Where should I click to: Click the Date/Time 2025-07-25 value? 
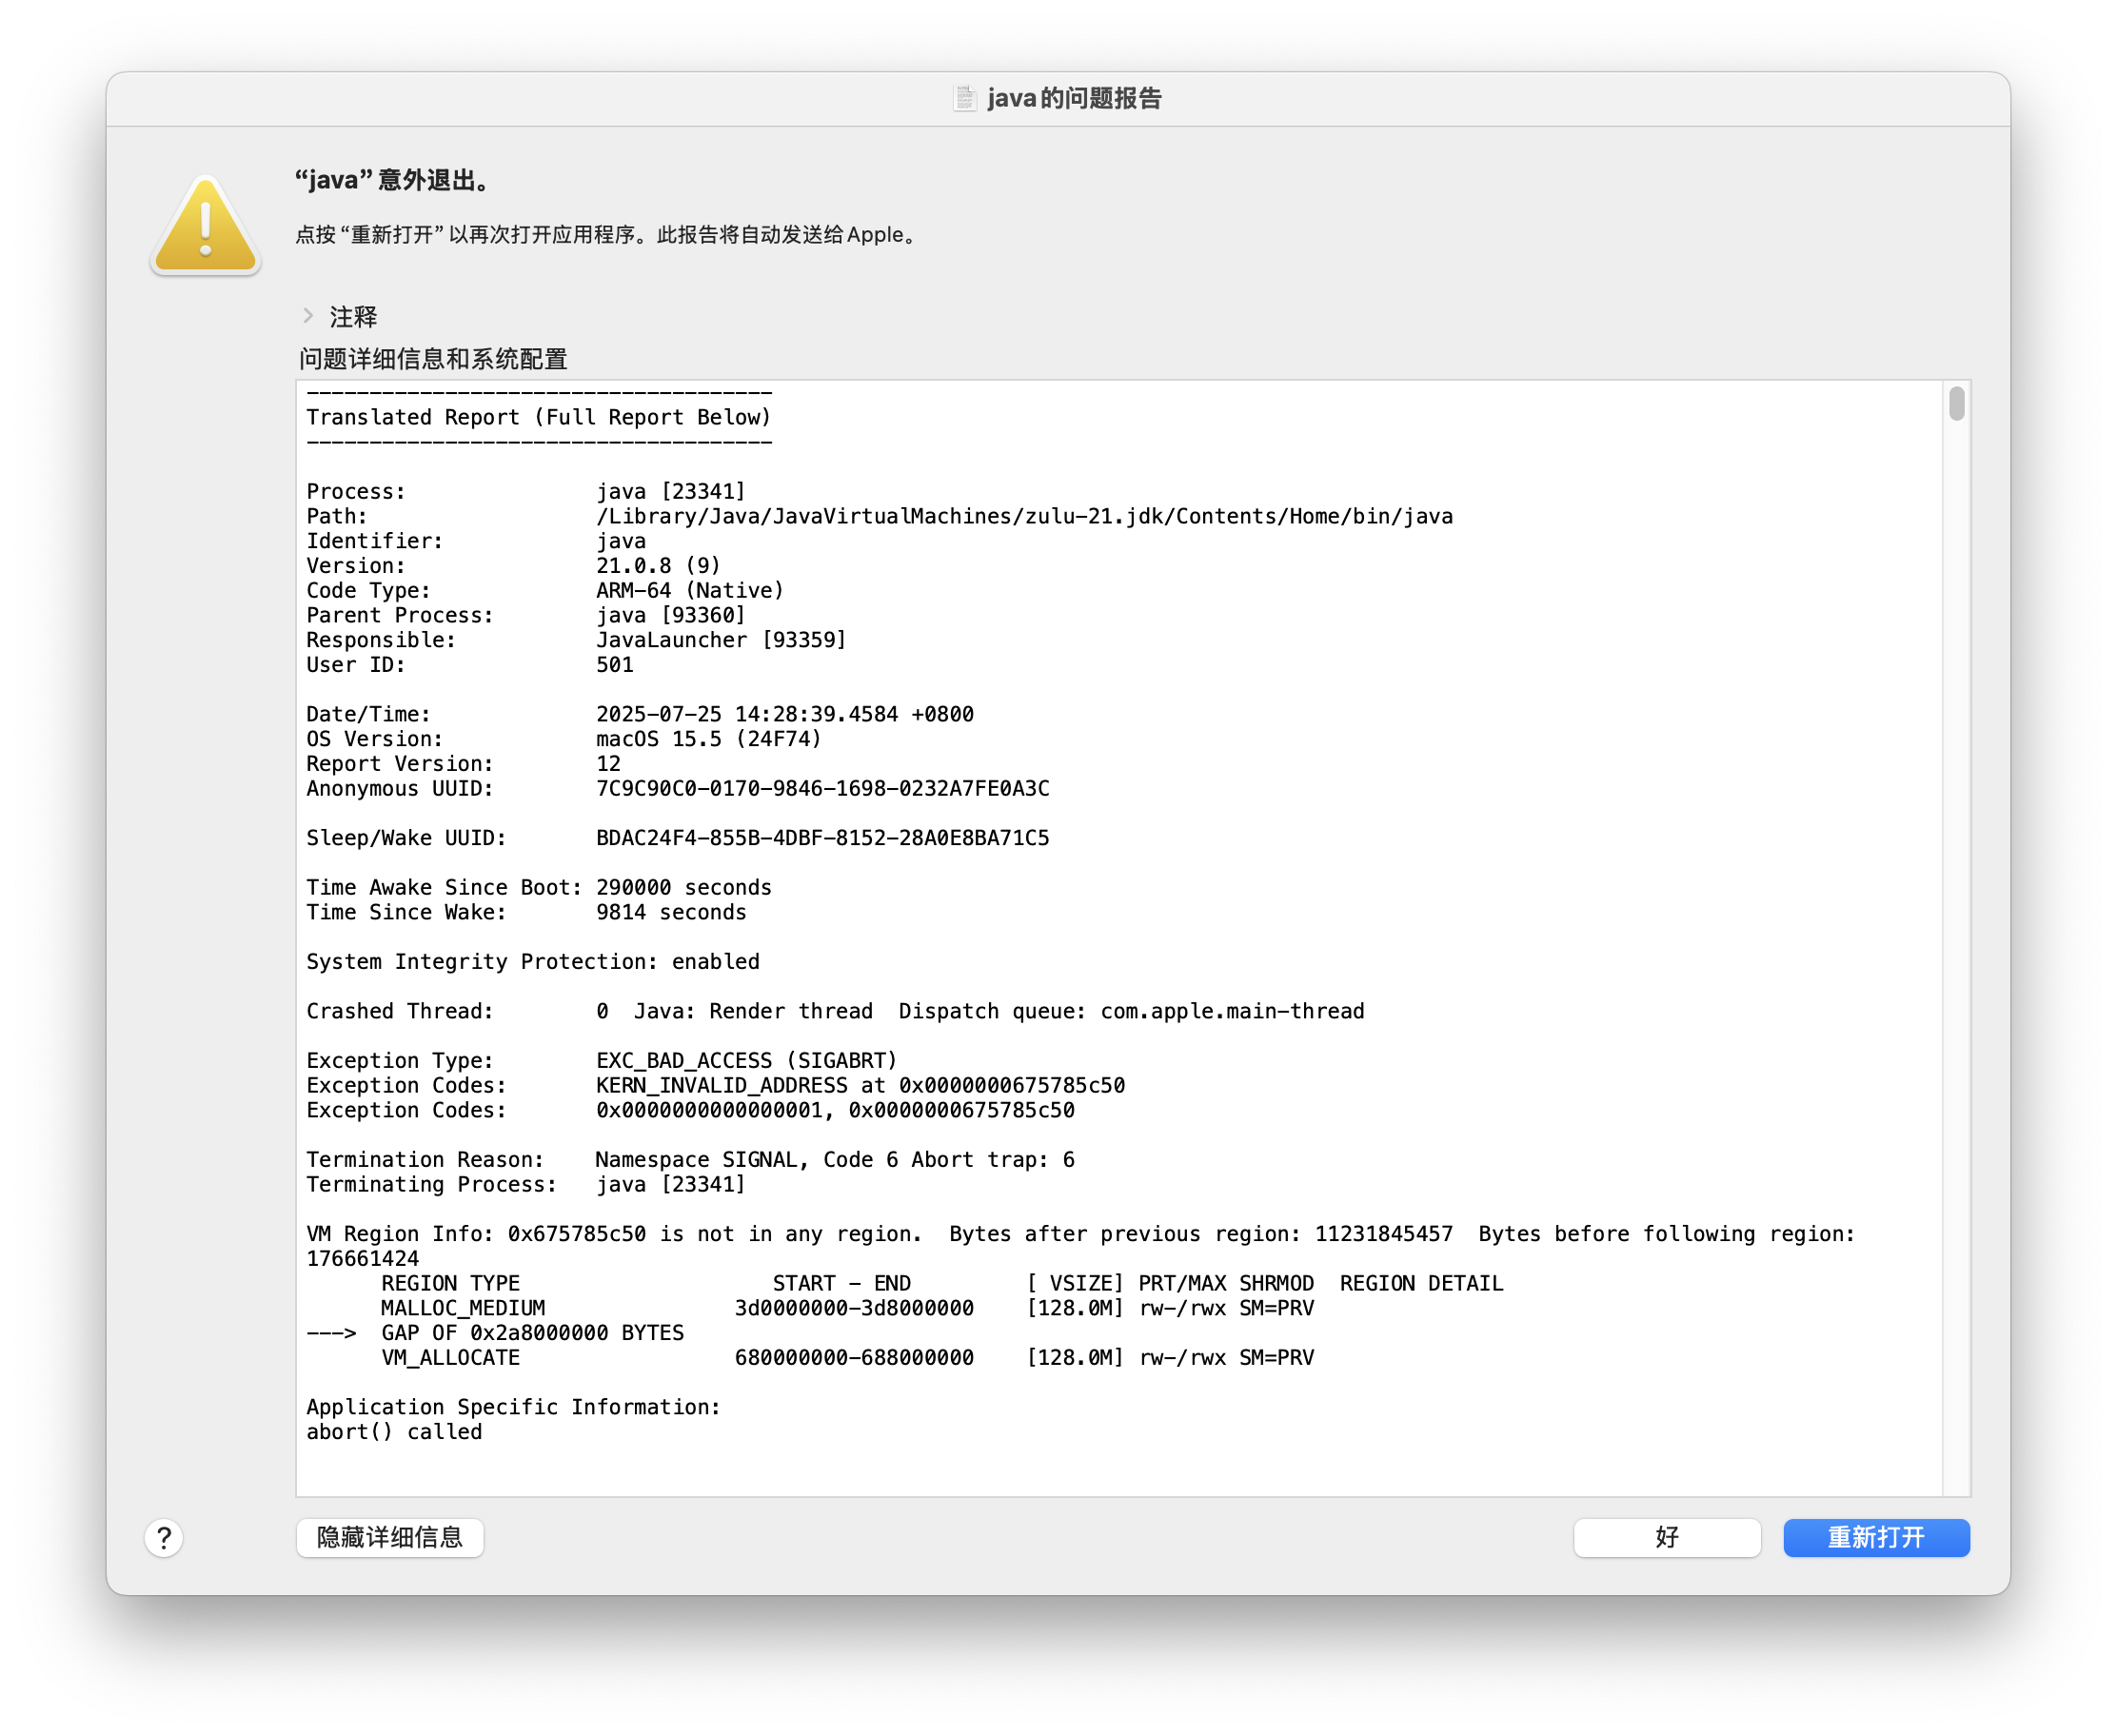pyautogui.click(x=785, y=714)
